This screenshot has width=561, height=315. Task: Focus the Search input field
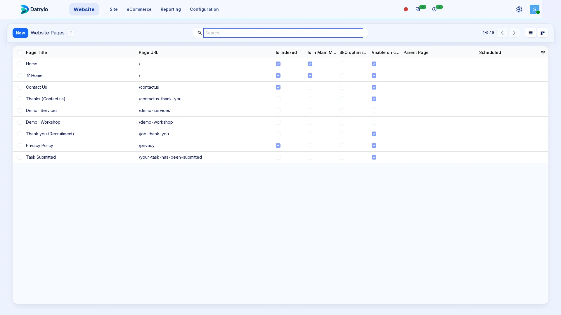[x=283, y=33]
